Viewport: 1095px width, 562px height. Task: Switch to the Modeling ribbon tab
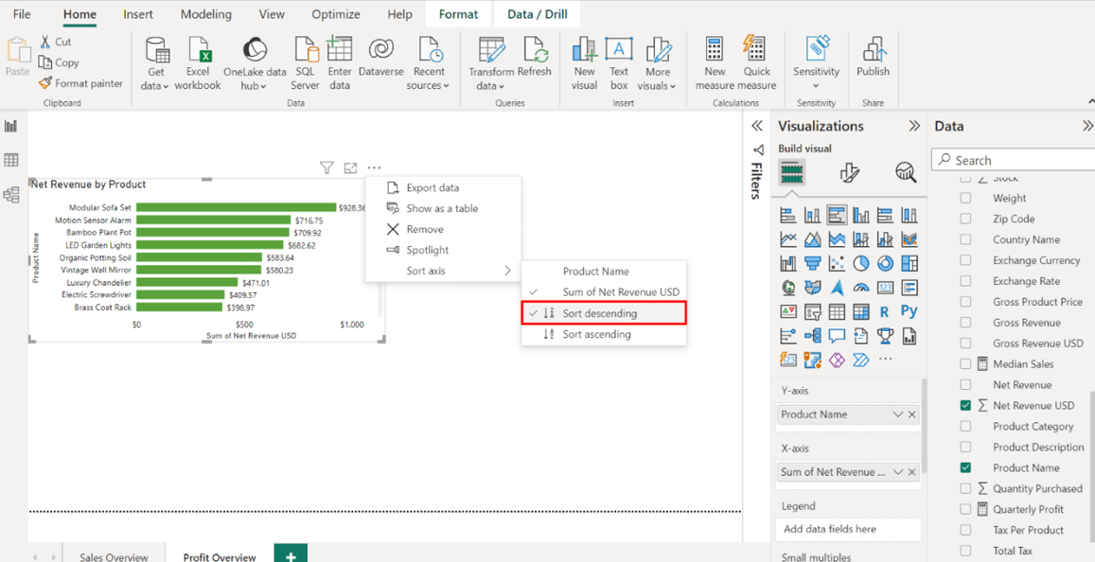point(205,14)
